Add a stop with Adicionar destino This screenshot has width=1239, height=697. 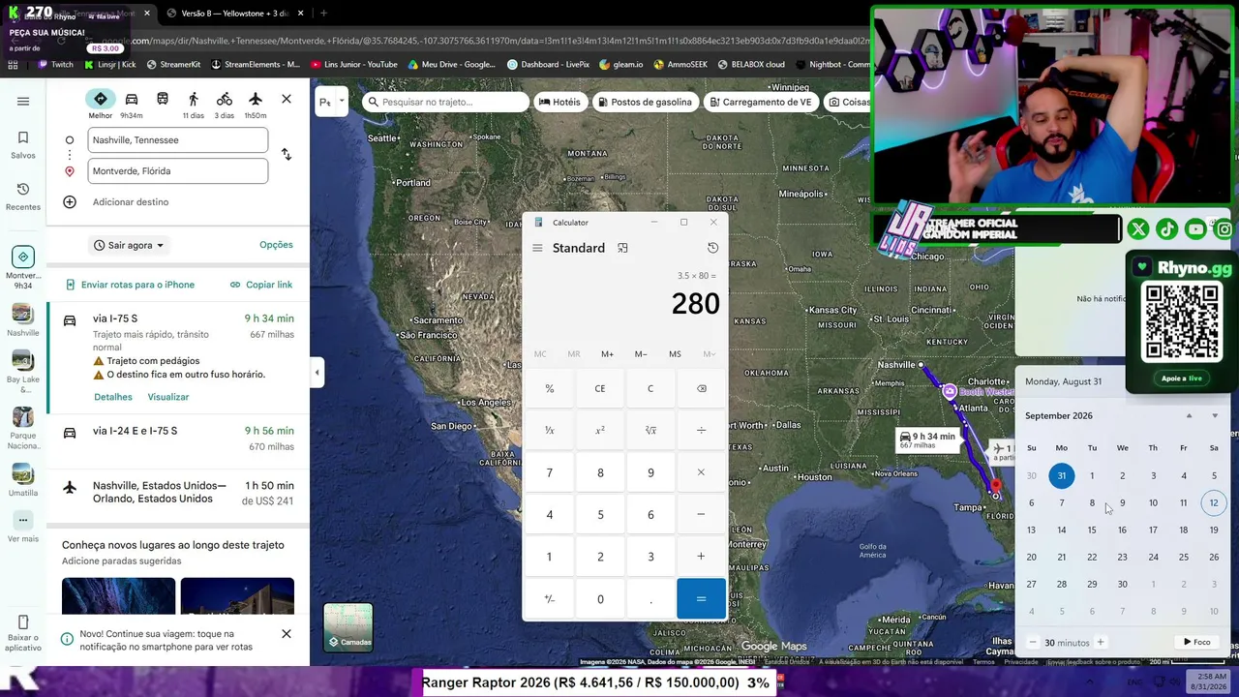[x=131, y=202]
